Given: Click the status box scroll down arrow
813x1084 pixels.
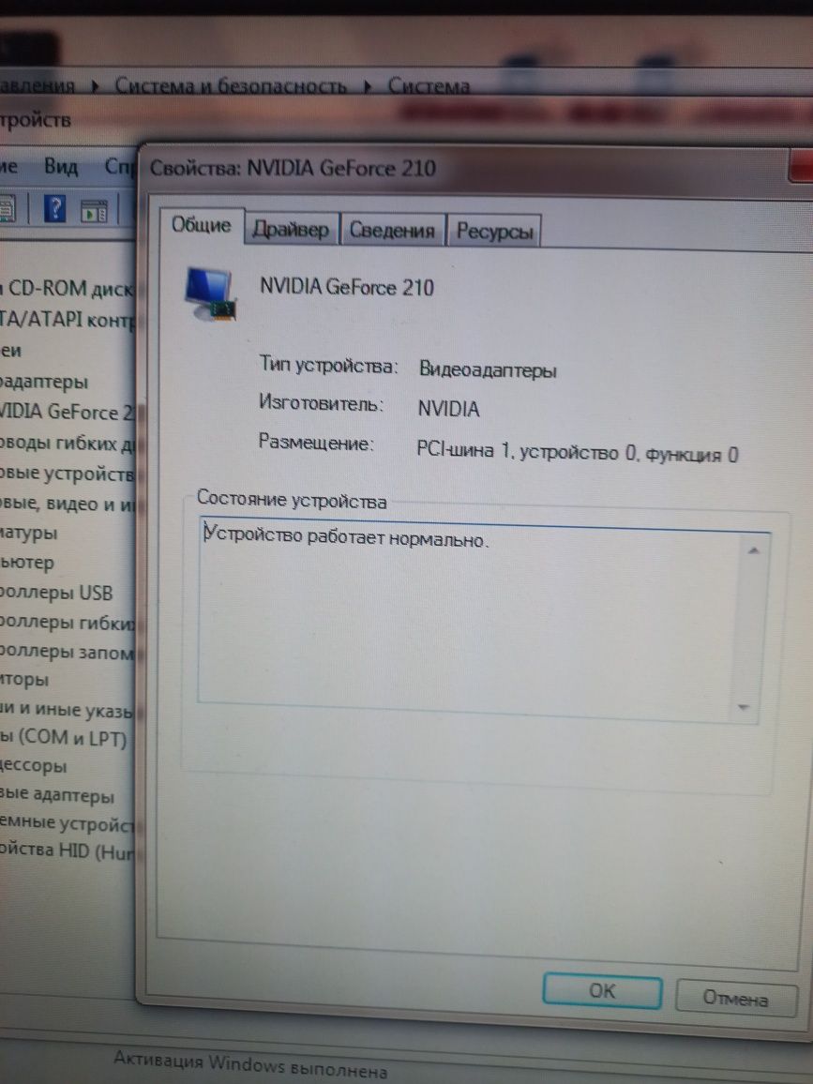Looking at the screenshot, I should tap(744, 707).
